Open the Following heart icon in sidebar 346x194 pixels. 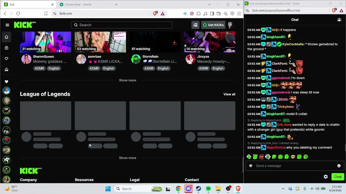[x=6, y=58]
